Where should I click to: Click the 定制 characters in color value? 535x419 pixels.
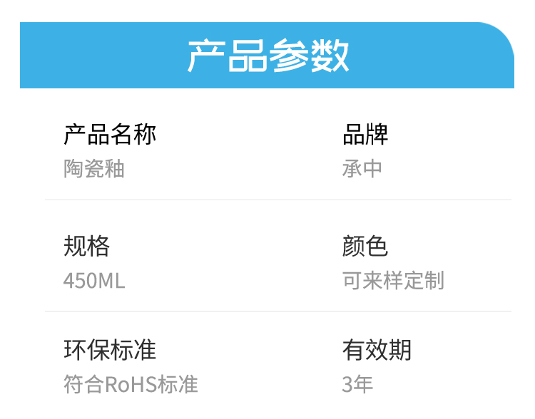tap(424, 281)
